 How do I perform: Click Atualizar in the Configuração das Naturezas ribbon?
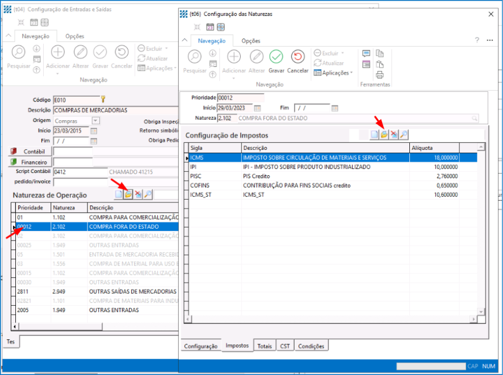329,63
